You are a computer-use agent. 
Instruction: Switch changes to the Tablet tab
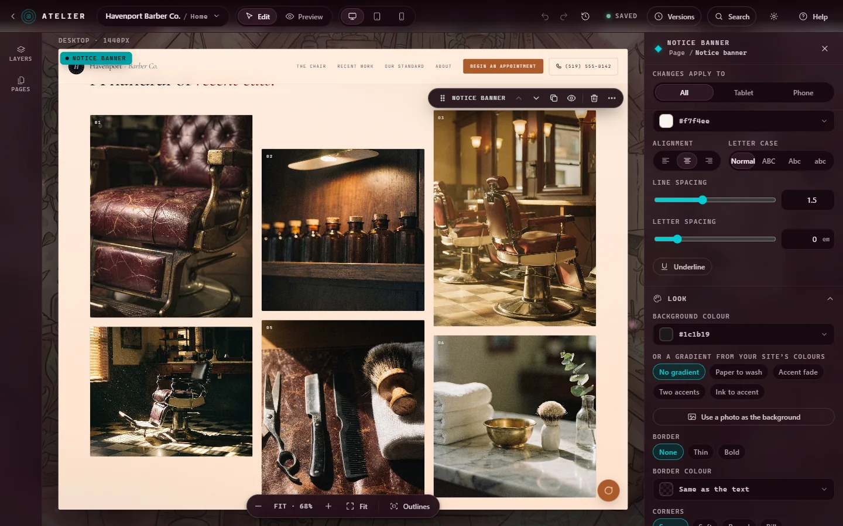point(743,93)
